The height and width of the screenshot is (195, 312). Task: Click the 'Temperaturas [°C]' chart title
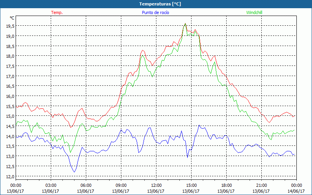(160, 4)
